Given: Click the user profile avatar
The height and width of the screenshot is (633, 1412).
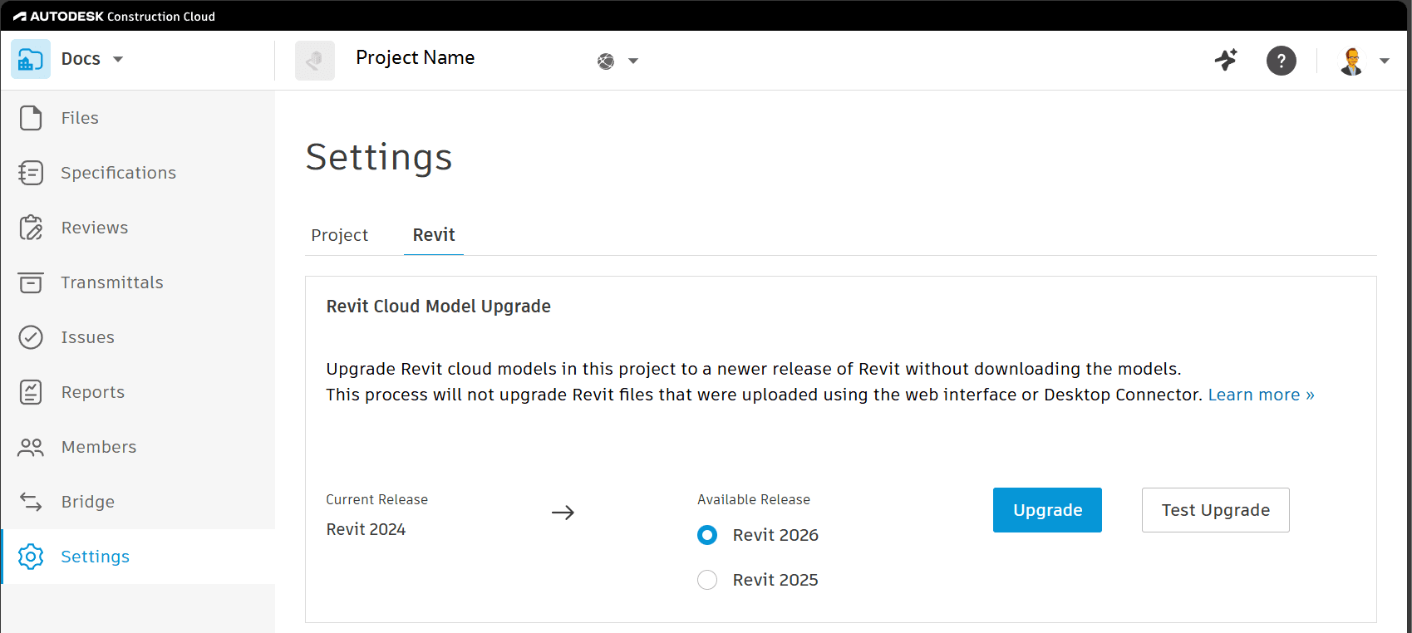Looking at the screenshot, I should click(x=1352, y=61).
